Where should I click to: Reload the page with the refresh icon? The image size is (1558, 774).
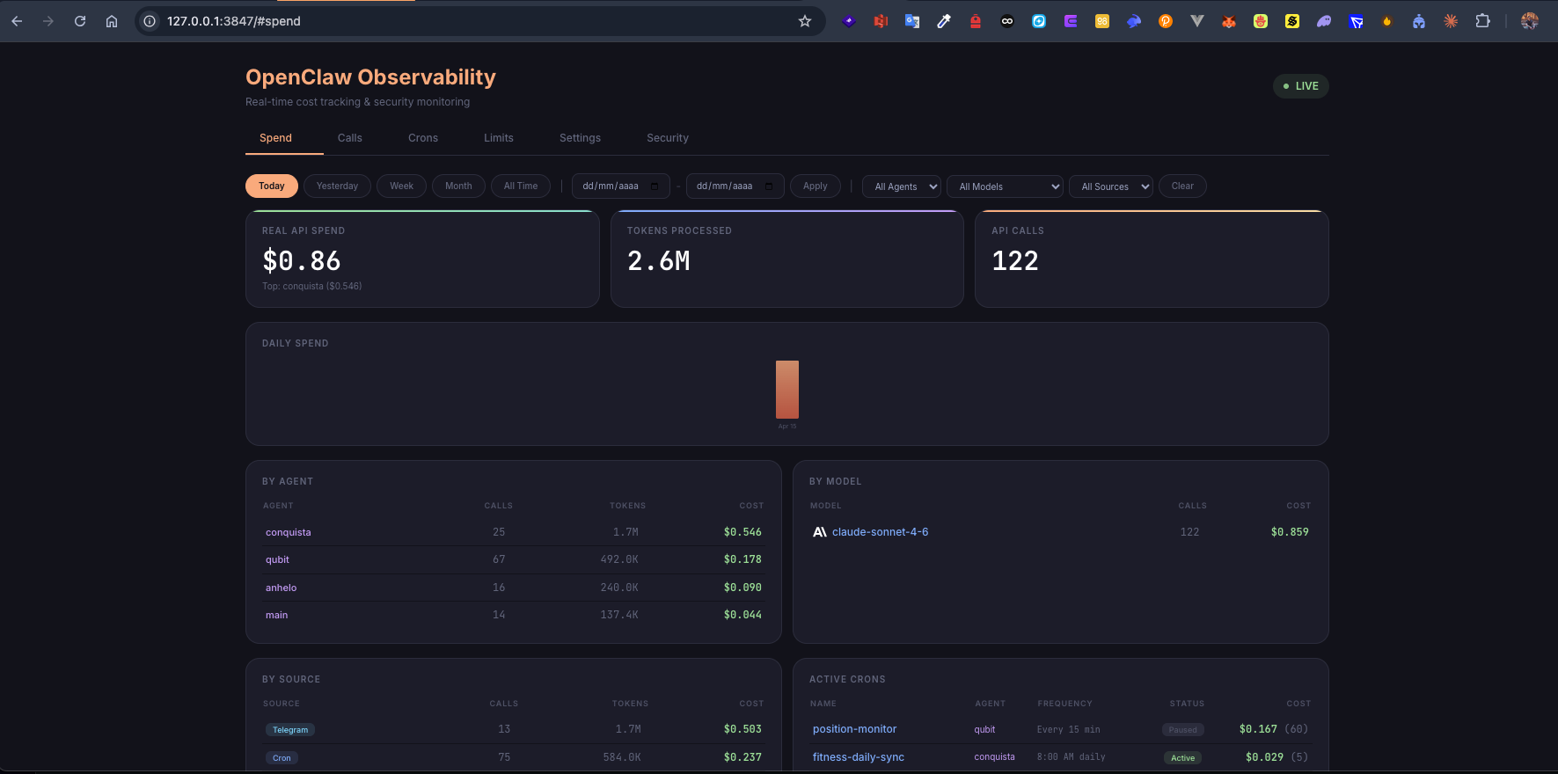[80, 21]
